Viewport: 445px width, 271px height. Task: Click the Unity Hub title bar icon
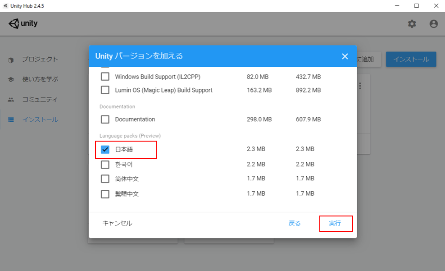coord(5,6)
